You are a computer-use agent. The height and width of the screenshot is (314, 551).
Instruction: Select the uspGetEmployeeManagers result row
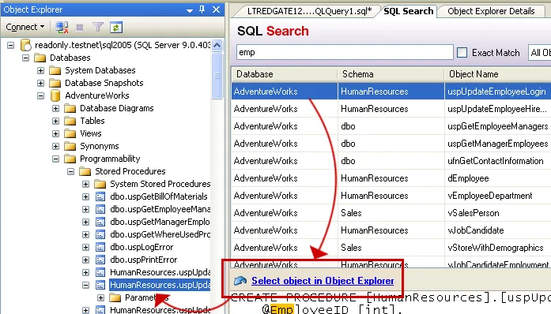(x=391, y=126)
